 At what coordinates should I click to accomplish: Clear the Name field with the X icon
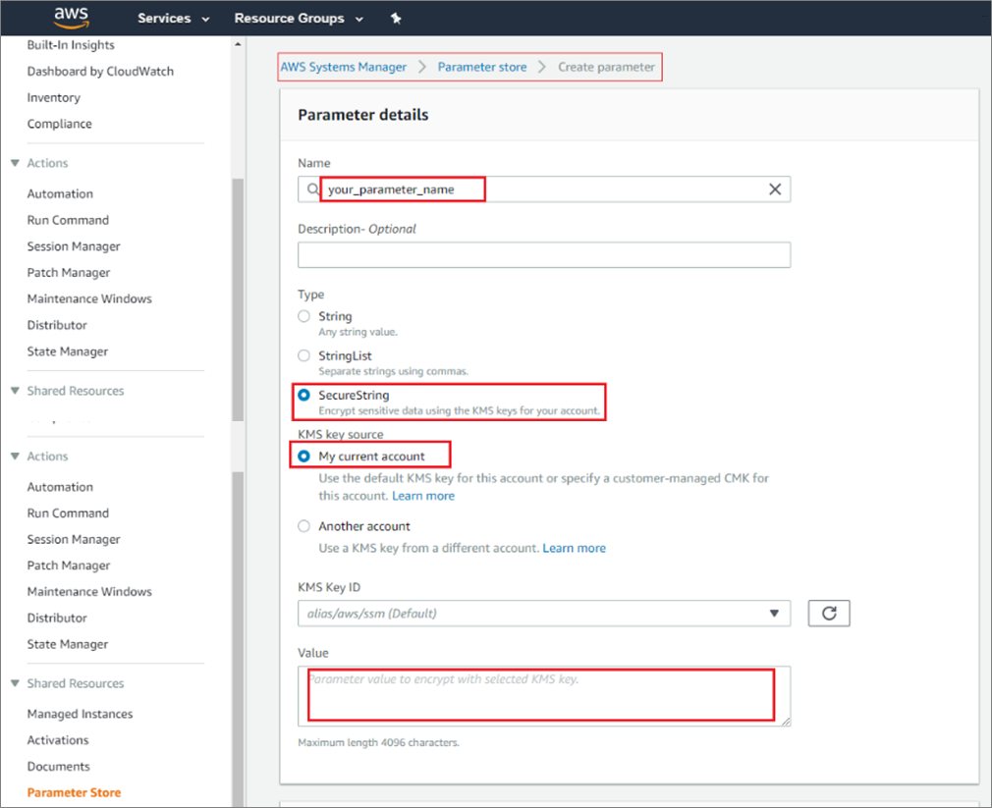pyautogui.click(x=774, y=189)
